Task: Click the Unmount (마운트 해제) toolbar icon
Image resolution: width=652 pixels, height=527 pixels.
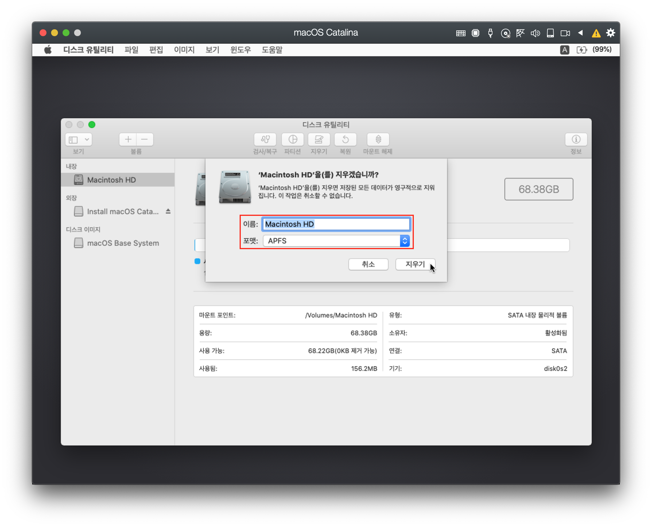Action: click(378, 139)
